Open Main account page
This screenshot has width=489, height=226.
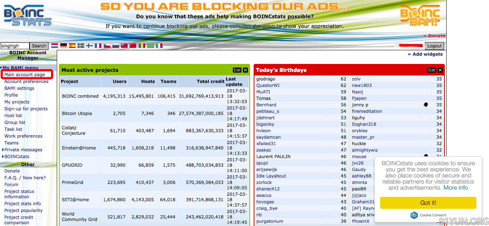24,75
